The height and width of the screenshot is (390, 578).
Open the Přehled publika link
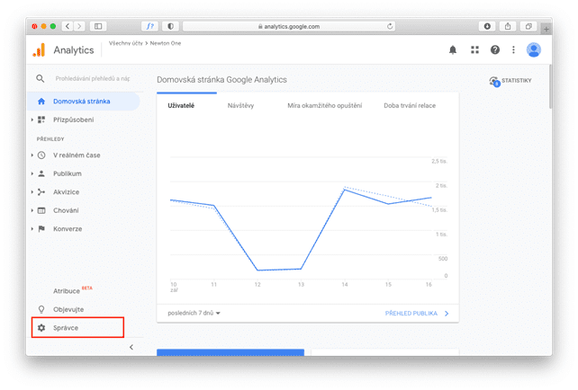(417, 313)
